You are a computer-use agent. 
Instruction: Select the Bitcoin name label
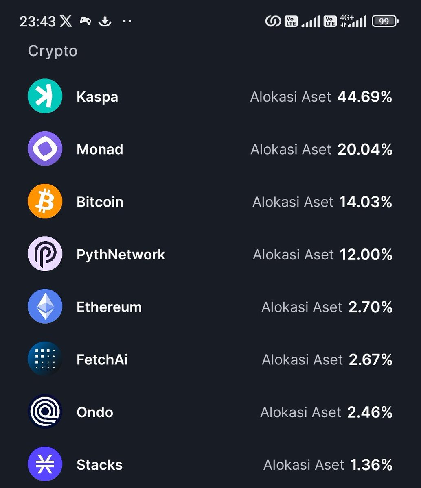[x=100, y=202]
